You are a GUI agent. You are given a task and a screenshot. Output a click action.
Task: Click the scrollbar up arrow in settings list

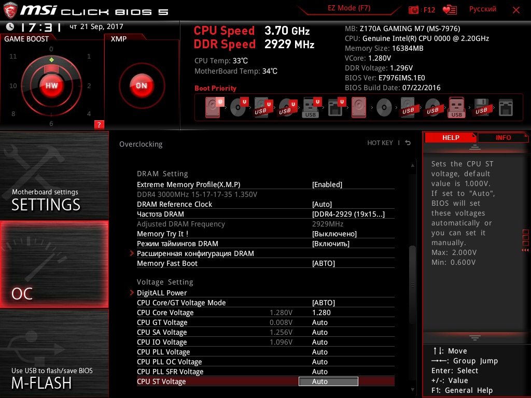412,165
